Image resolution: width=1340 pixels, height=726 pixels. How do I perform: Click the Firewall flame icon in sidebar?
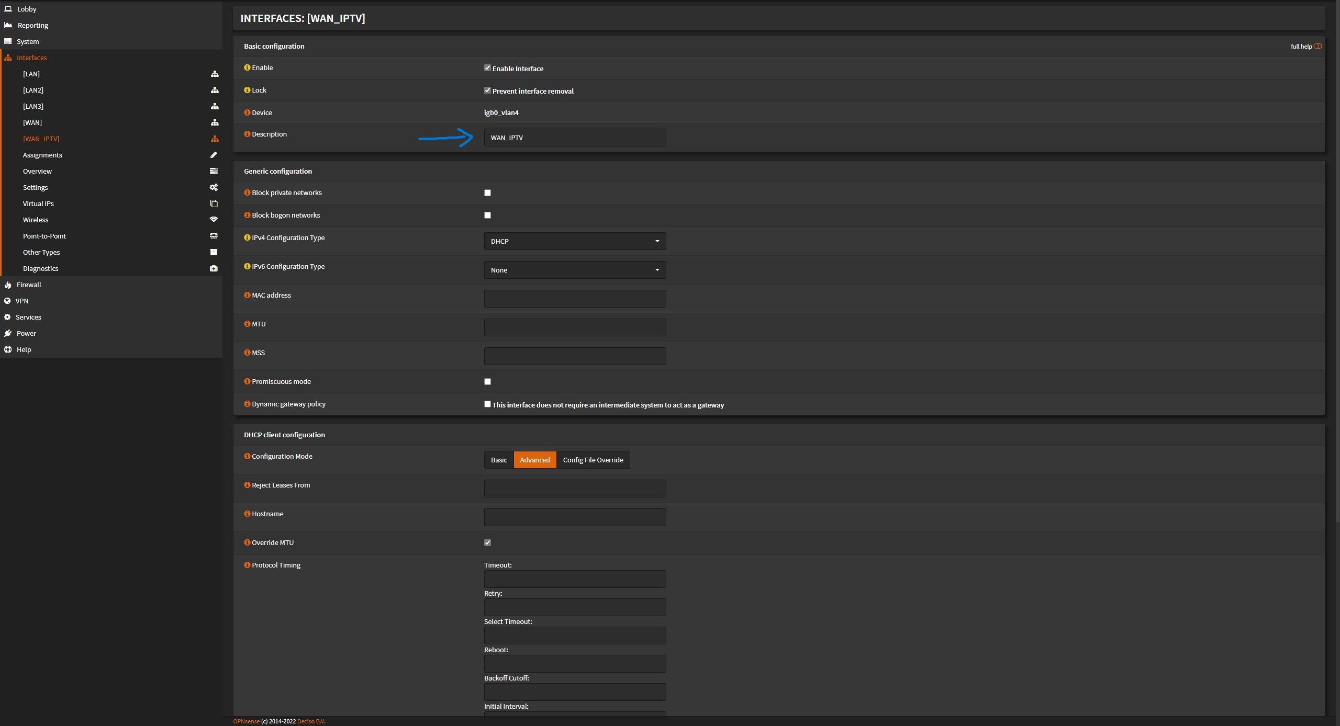(x=8, y=285)
